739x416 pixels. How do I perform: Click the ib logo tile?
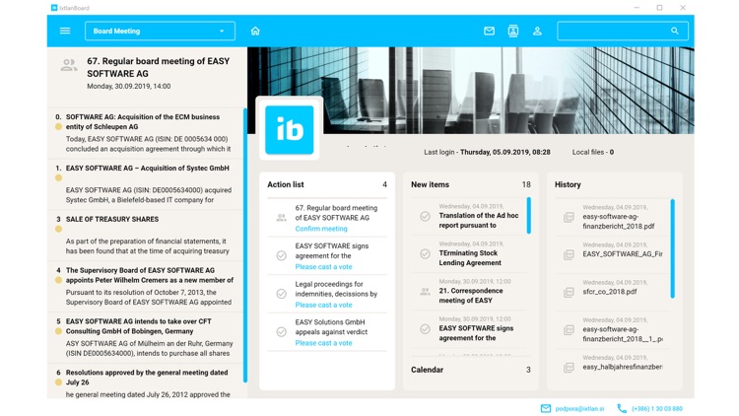pos(289,130)
